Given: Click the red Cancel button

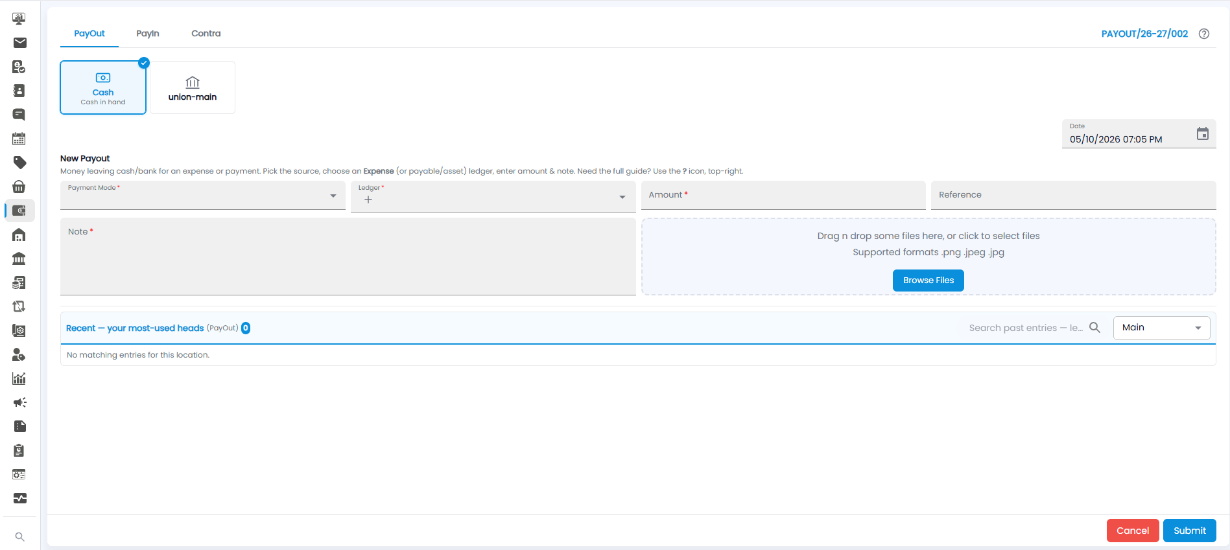Looking at the screenshot, I should 1133,531.
